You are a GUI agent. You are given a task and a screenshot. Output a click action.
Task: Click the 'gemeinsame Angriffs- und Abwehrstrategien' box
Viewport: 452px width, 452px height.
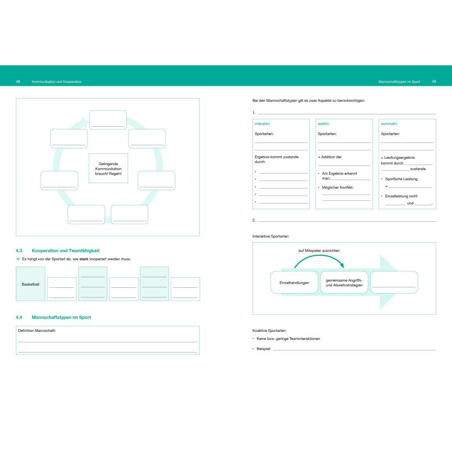point(344,282)
